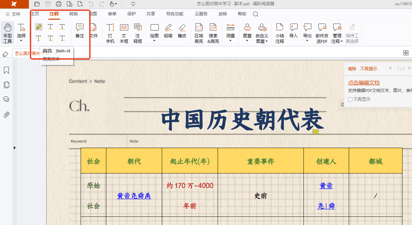Select the Pencil (铅笔) drawing tool
Image resolution: width=412 pixels, height=225 pixels.
(168, 31)
